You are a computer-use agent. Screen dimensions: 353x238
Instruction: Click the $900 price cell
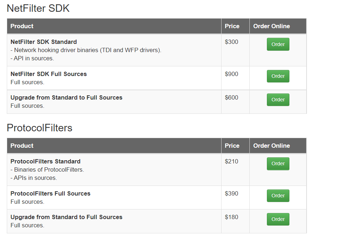coord(232,74)
